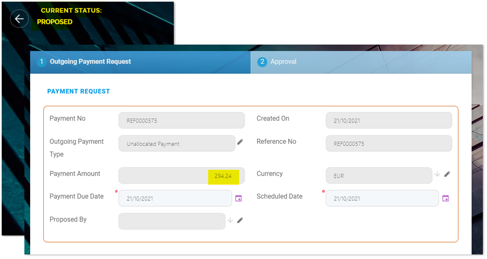This screenshot has width=487, height=259.
Task: Click the Scheduled Date input box
Action: [382, 198]
